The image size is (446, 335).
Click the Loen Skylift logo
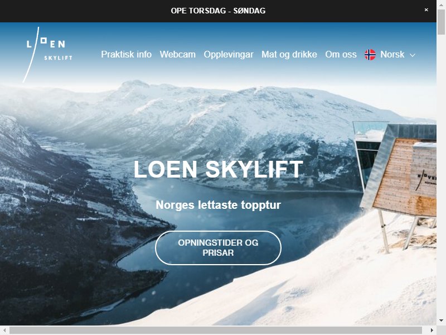click(47, 55)
